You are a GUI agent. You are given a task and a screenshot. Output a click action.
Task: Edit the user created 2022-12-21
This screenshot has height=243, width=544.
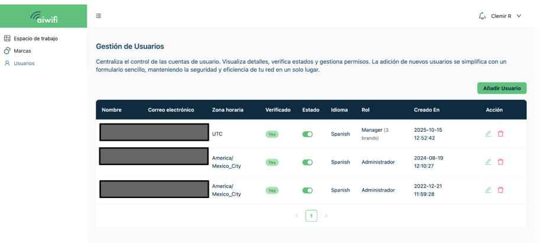pyautogui.click(x=488, y=190)
